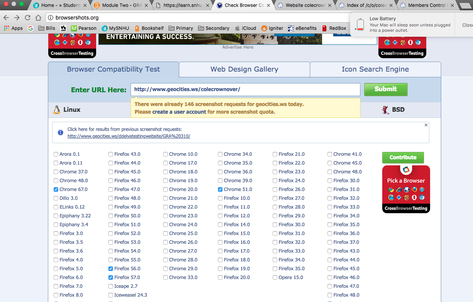Switch to the Index of /c/o/ browser tab
This screenshot has width=473, height=302.
pyautogui.click(x=366, y=5)
